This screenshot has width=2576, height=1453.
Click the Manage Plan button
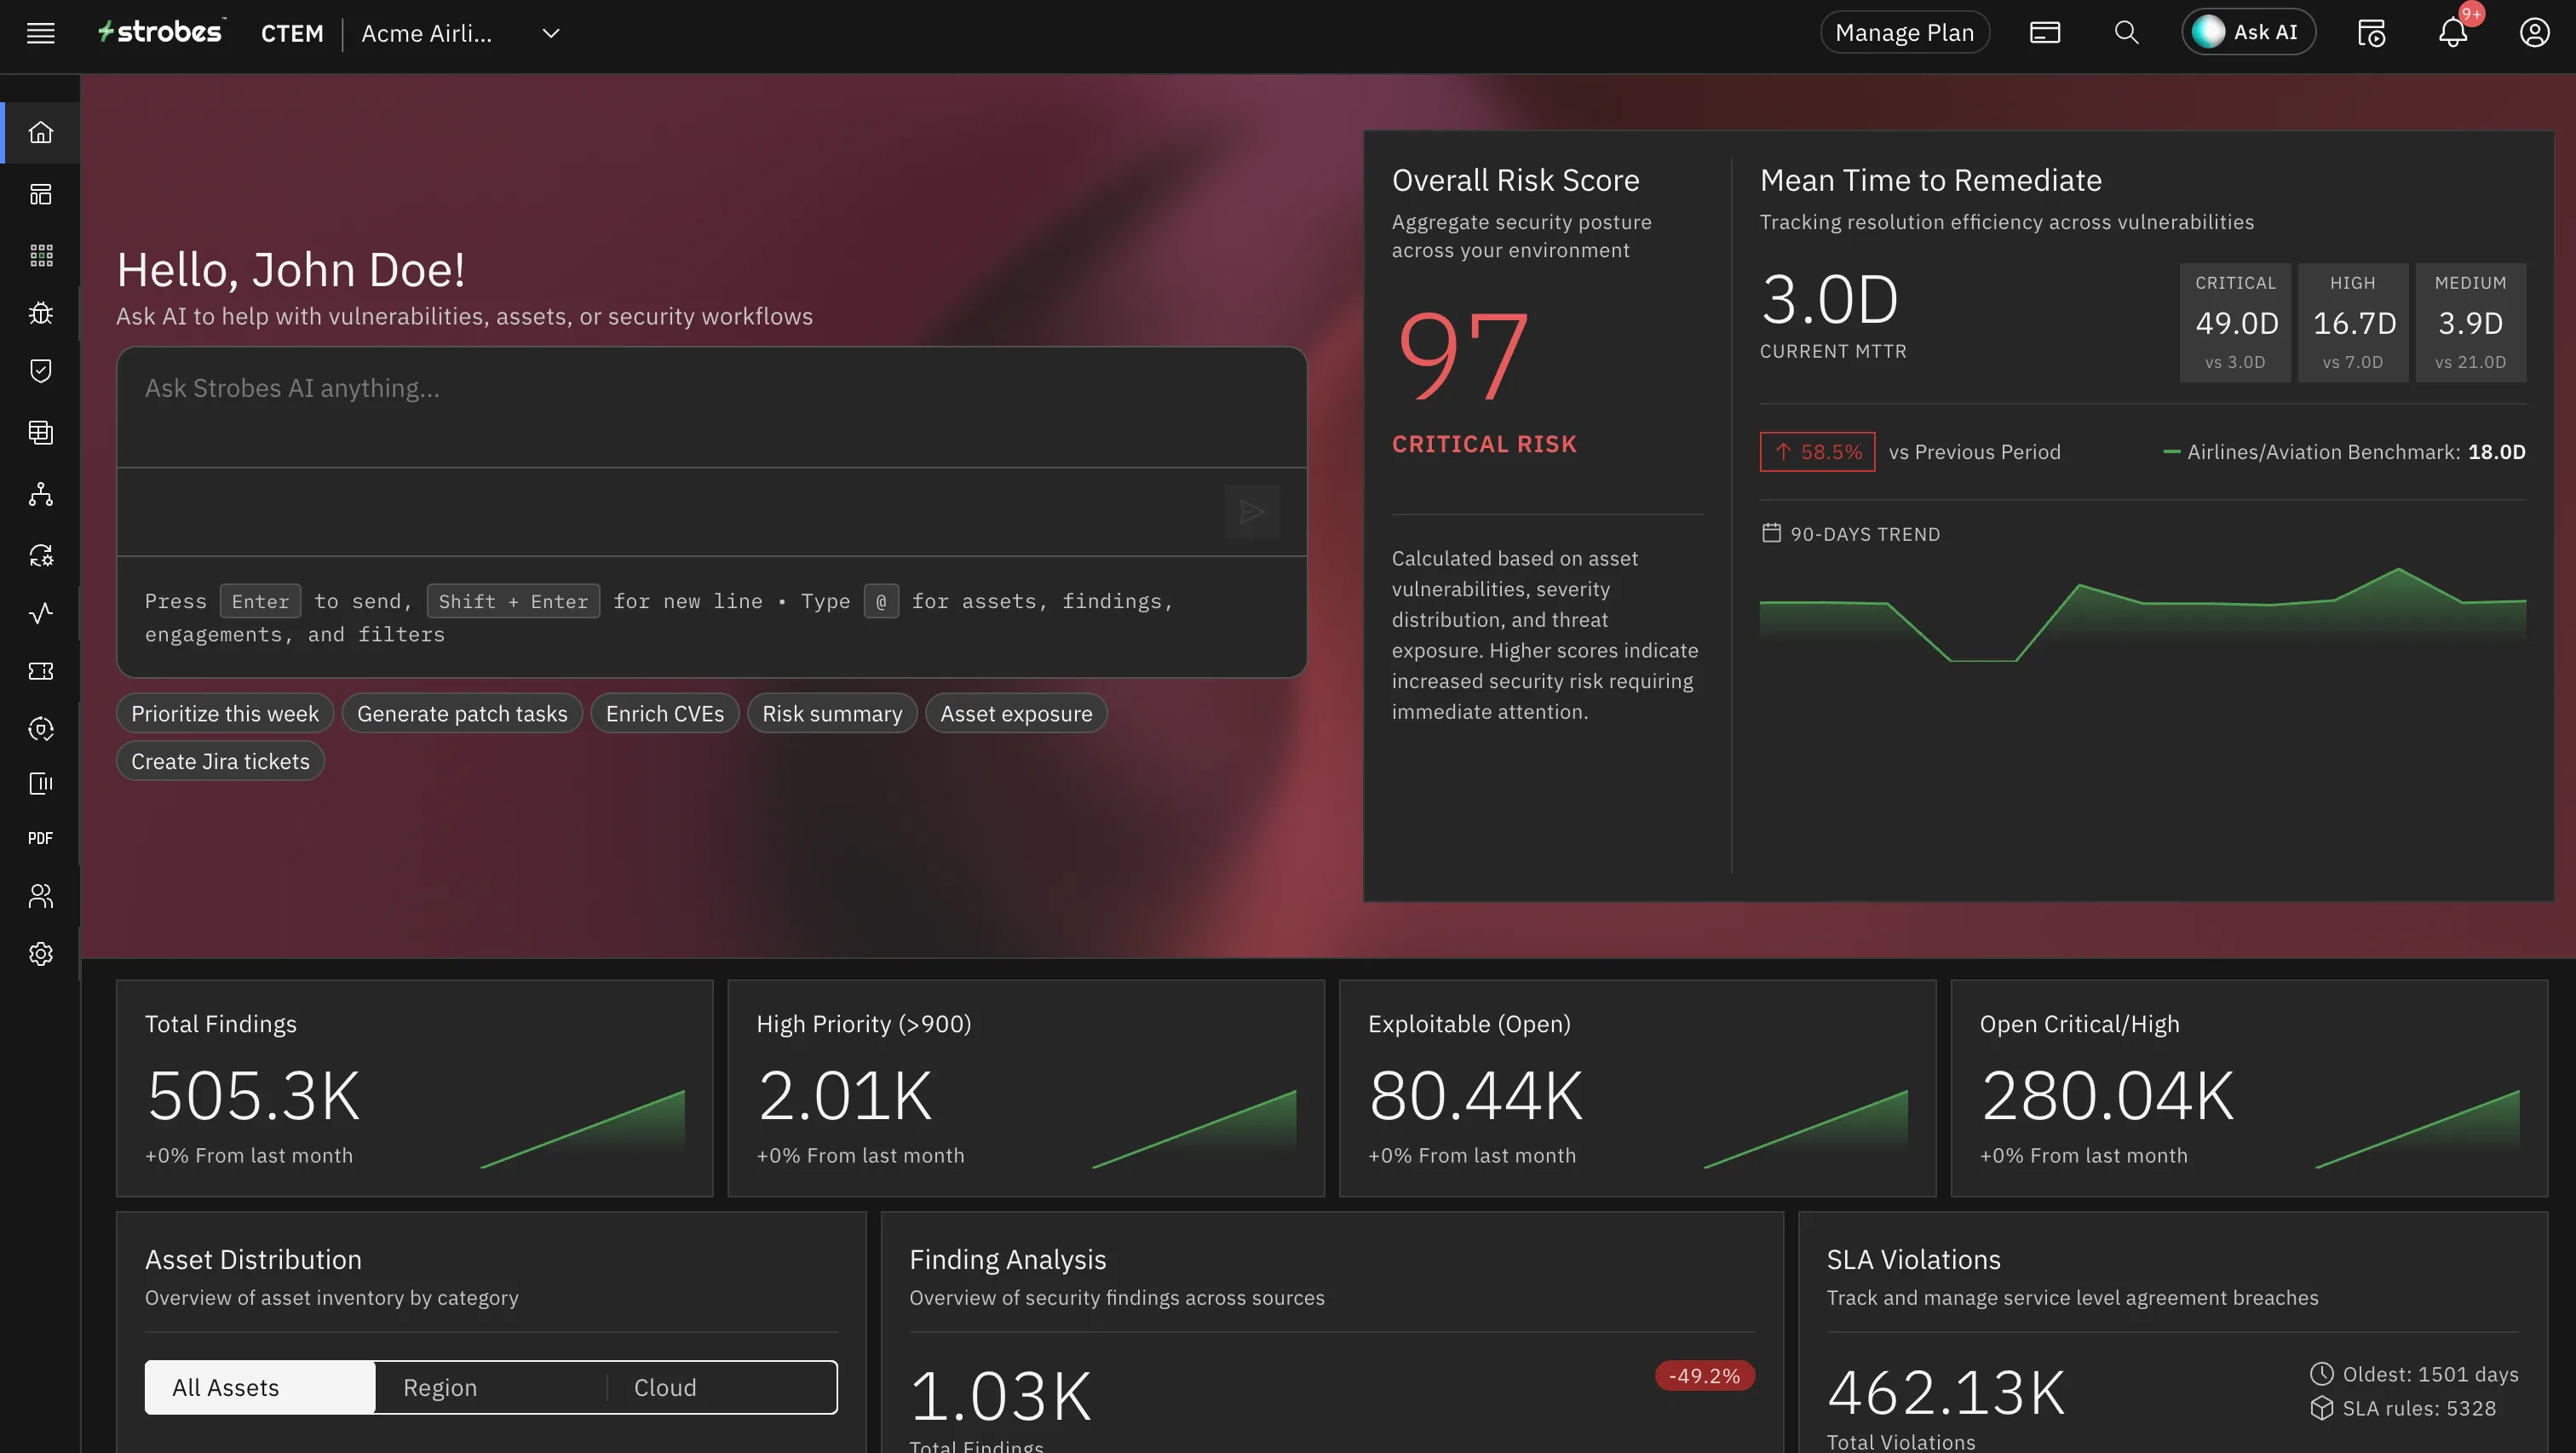1904,31
